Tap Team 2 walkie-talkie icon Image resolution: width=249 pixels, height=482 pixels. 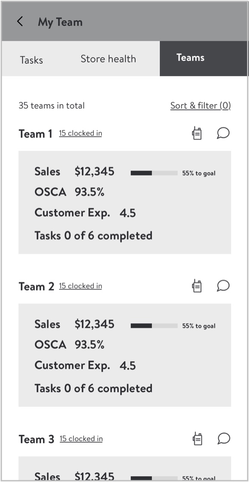(x=197, y=286)
